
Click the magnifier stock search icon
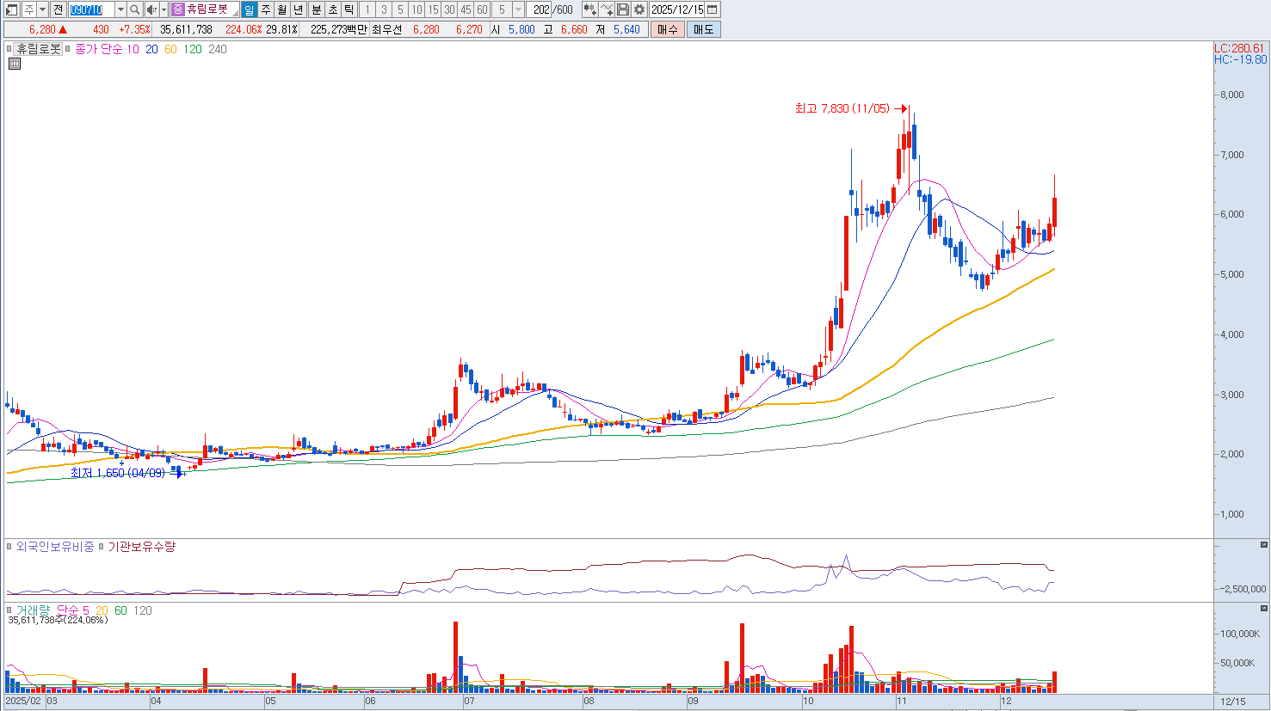135,9
